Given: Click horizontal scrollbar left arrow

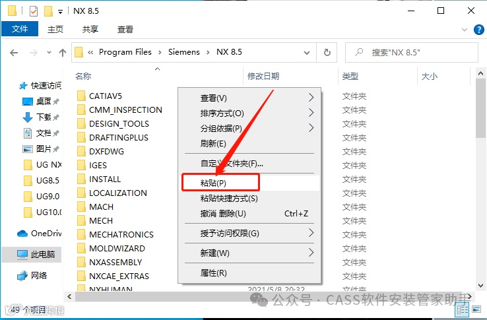Looking at the screenshot, I should tap(69, 297).
